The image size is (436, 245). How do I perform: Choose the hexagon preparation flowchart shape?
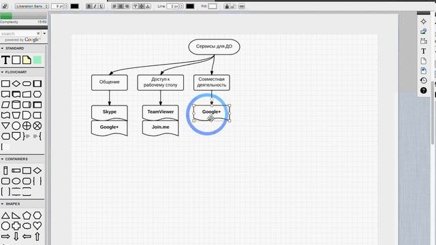point(37,94)
